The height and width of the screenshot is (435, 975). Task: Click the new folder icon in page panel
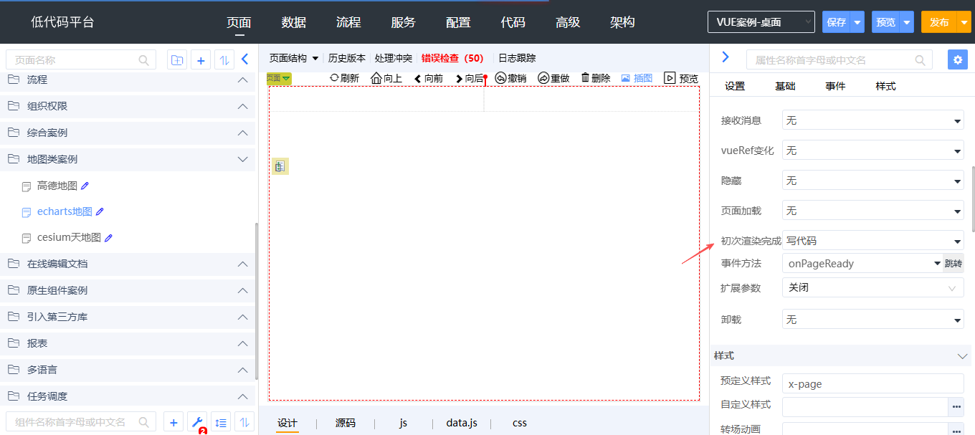[x=176, y=60]
